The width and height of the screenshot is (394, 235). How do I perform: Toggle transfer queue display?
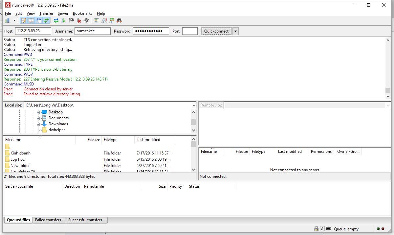pos(46,20)
